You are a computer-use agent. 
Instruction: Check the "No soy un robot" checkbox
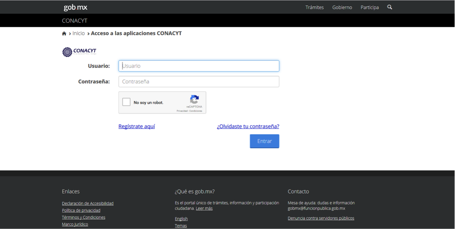pos(126,102)
